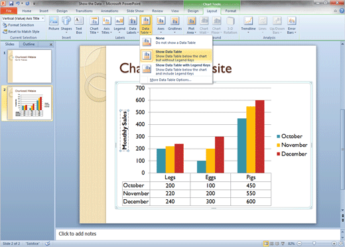Open the Transitions tab
Screen dimensions: 345x247
(84, 11)
